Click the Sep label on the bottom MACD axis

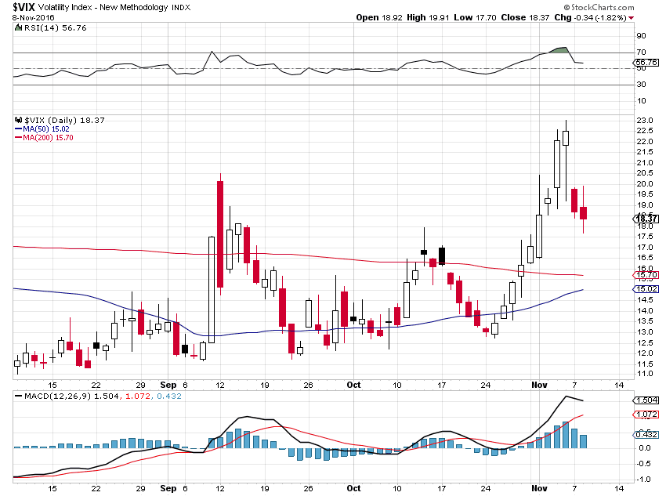click(x=168, y=488)
